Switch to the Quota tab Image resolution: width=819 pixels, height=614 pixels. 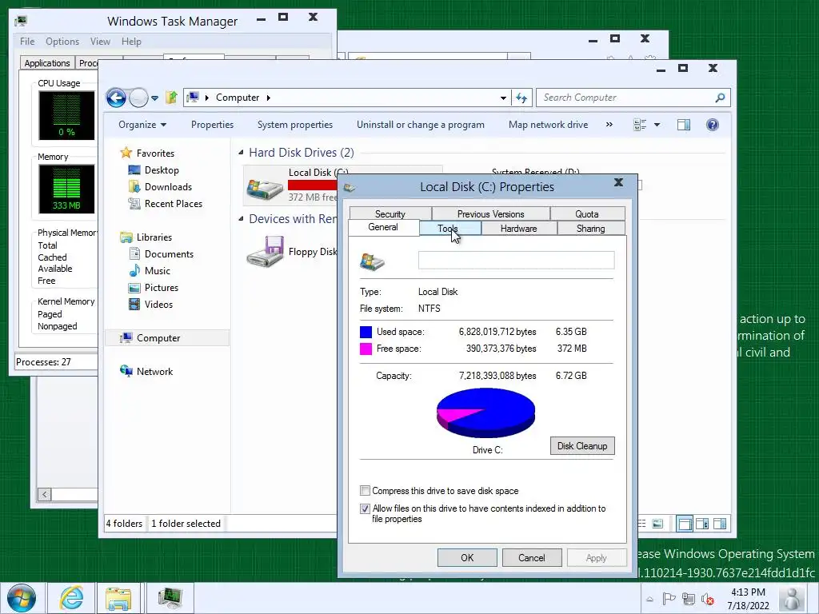pyautogui.click(x=587, y=213)
